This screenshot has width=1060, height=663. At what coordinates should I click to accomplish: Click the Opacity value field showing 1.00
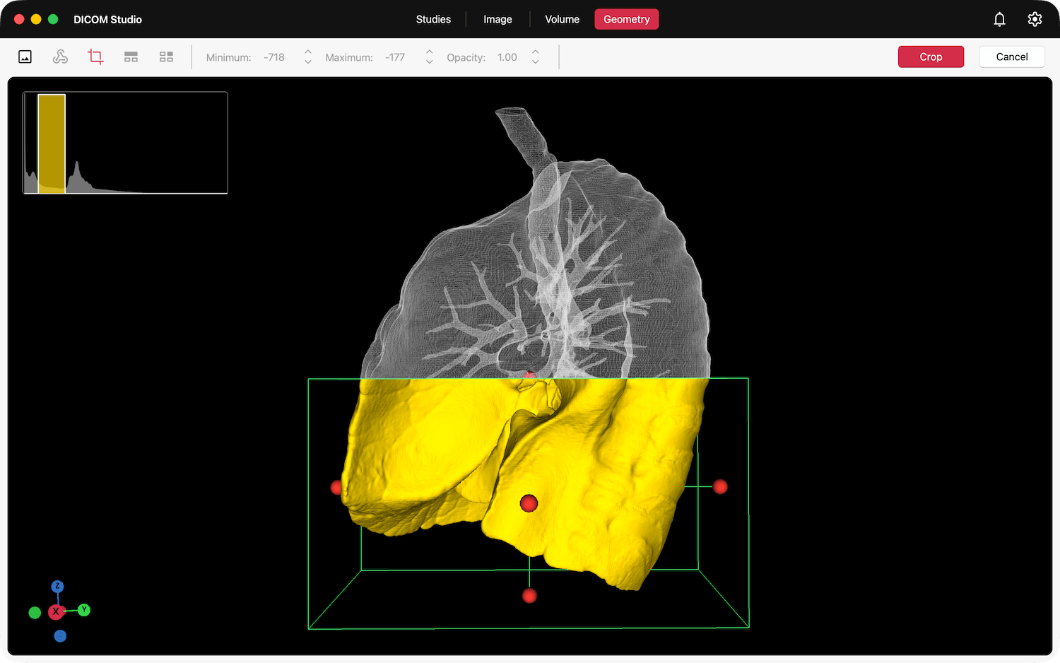507,57
